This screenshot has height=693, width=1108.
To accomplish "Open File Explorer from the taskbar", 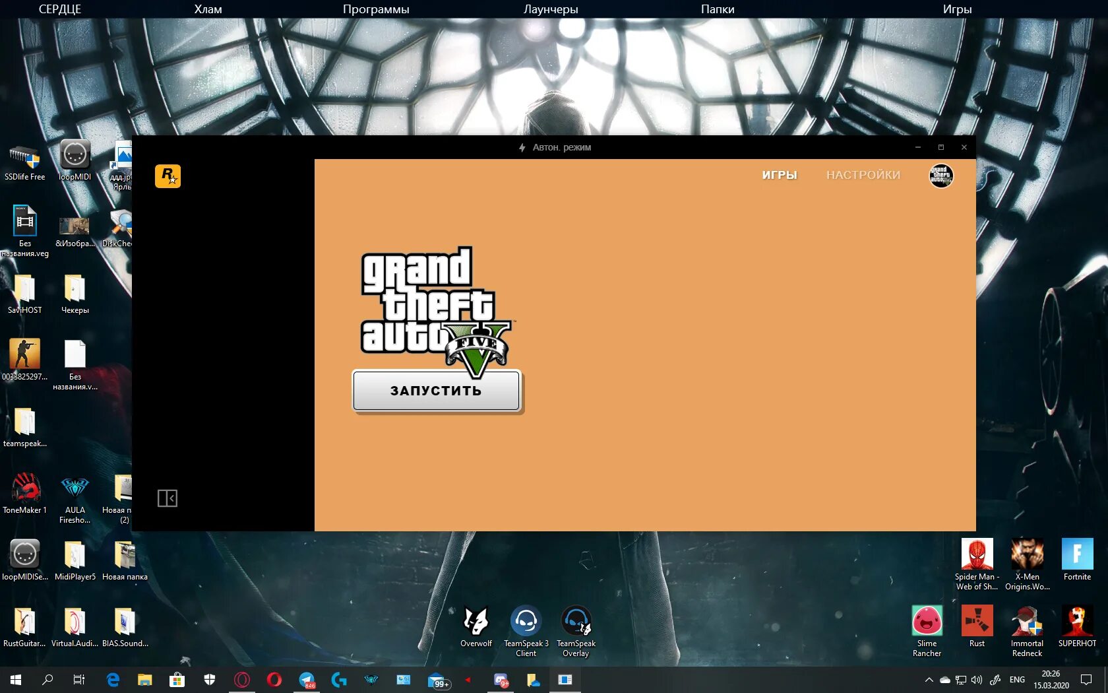I will click(x=144, y=680).
